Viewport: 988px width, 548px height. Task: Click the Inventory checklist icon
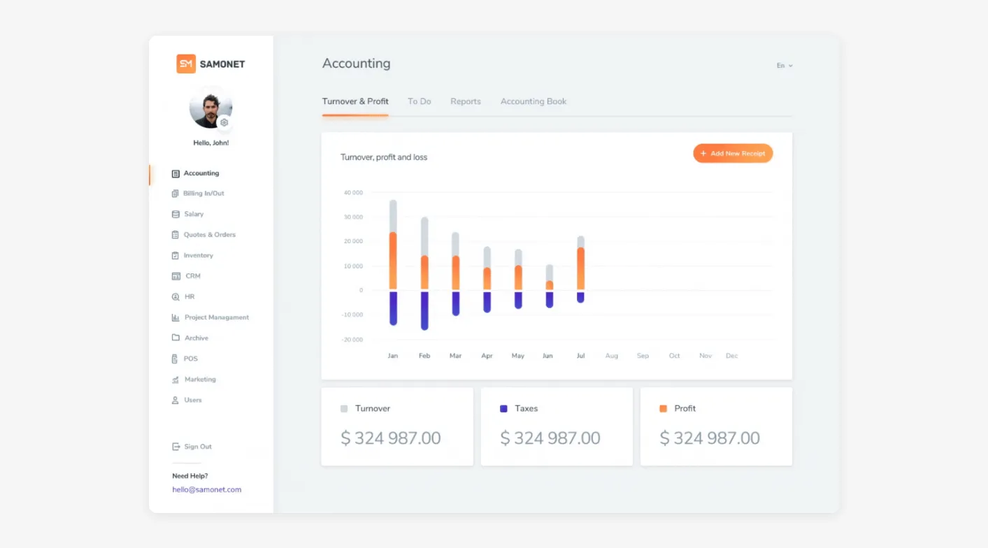(x=176, y=256)
